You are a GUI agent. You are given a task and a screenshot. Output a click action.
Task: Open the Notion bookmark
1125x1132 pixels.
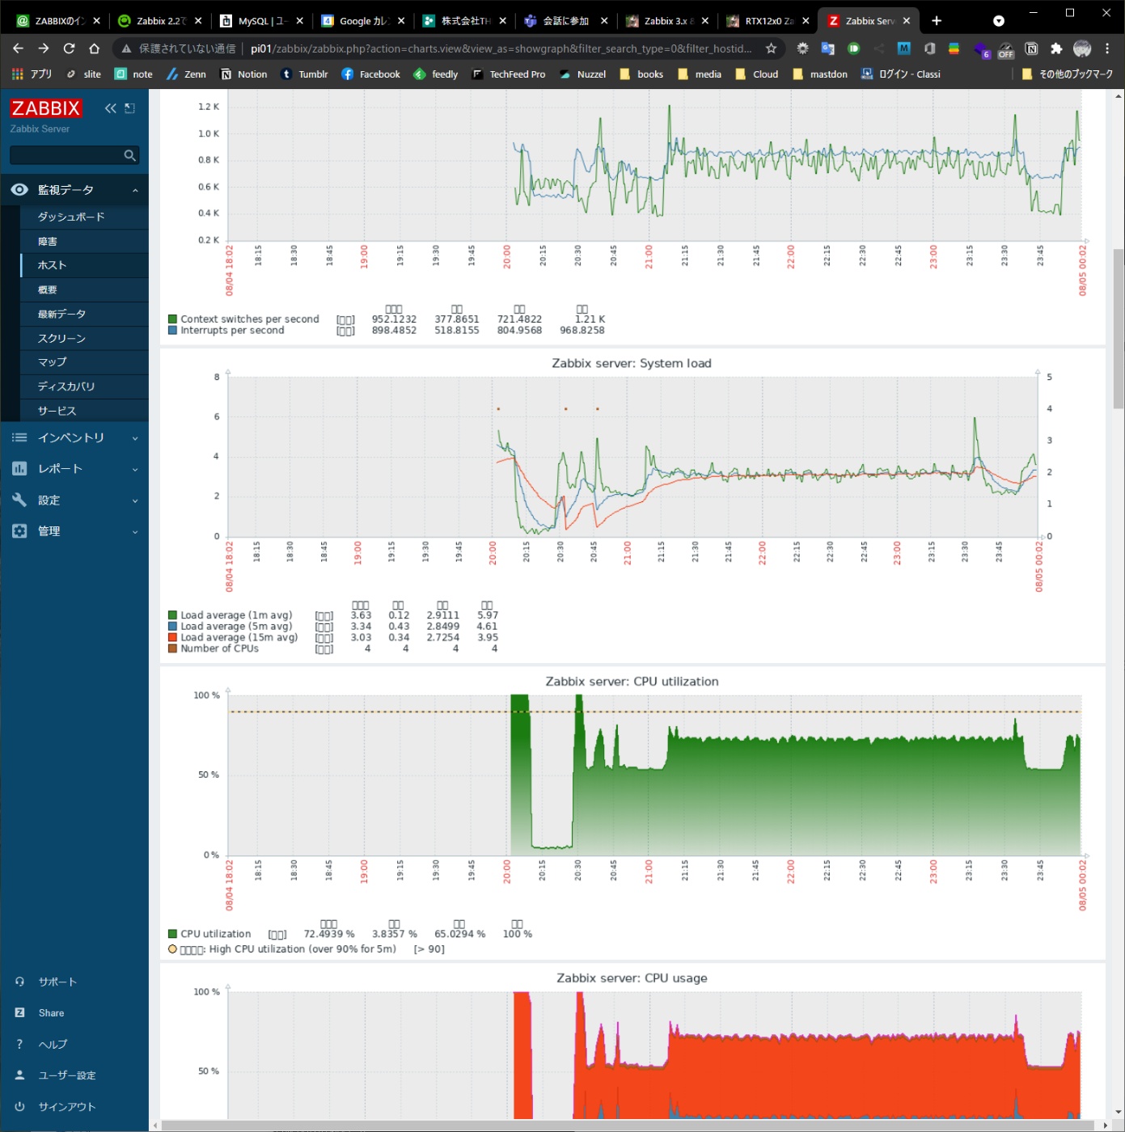coord(243,74)
